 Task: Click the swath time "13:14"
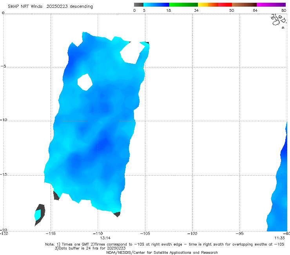tap(105, 238)
